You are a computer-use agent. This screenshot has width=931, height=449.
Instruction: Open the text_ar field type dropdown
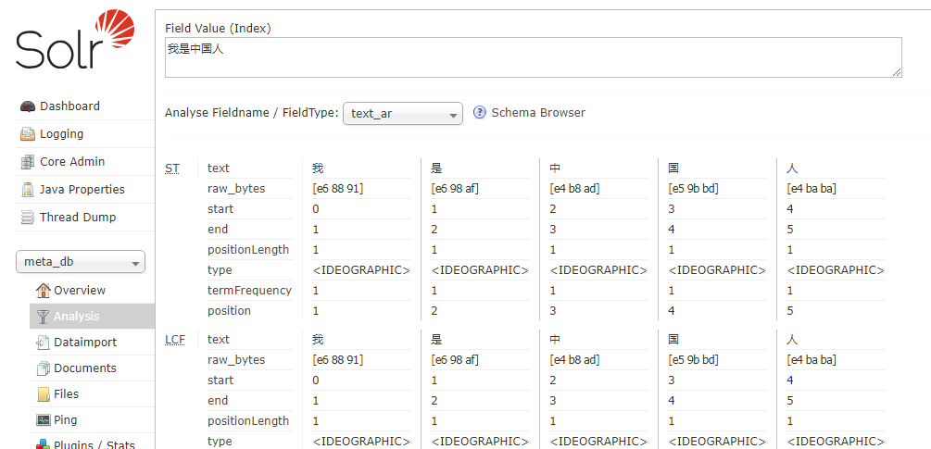tap(403, 113)
